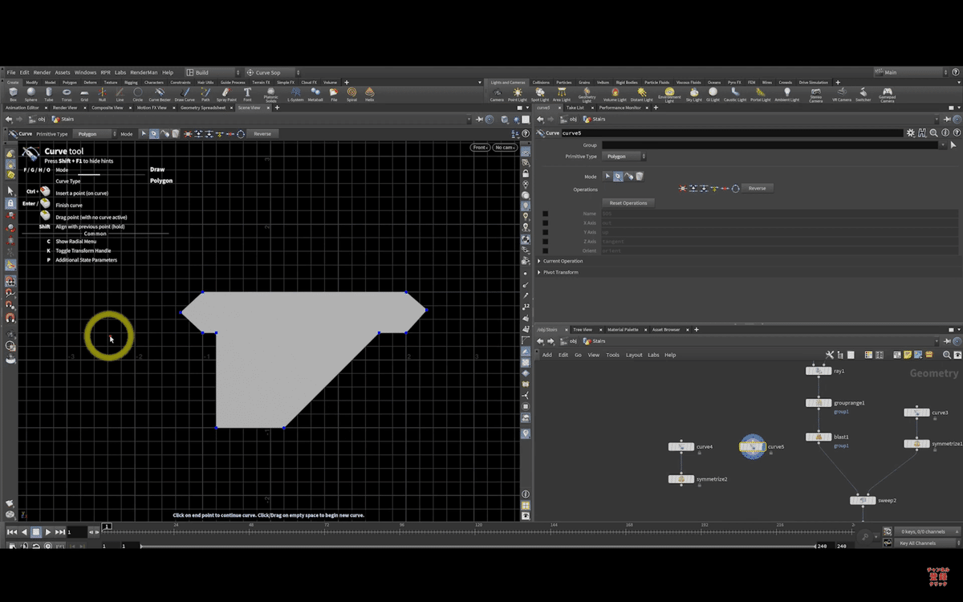
Task: Choose the Font shelf tool
Action: tap(247, 95)
